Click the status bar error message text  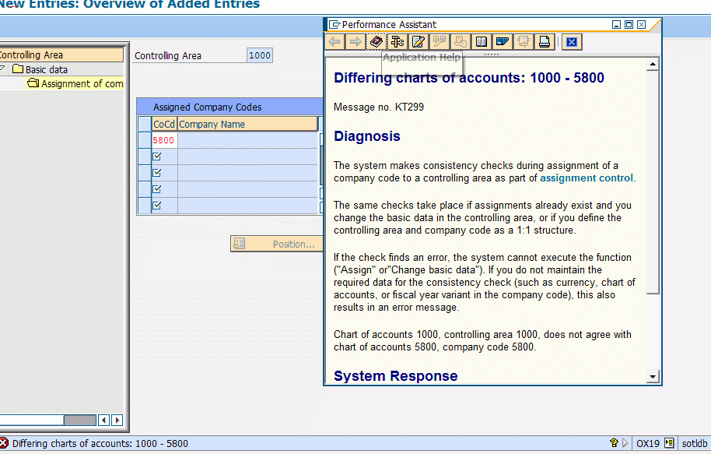(x=100, y=444)
